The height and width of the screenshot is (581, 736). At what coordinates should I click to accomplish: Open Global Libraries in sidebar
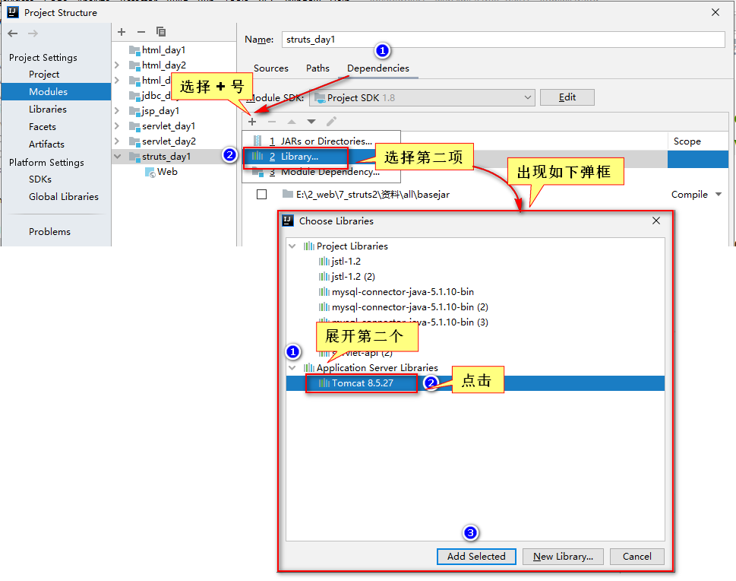[63, 196]
